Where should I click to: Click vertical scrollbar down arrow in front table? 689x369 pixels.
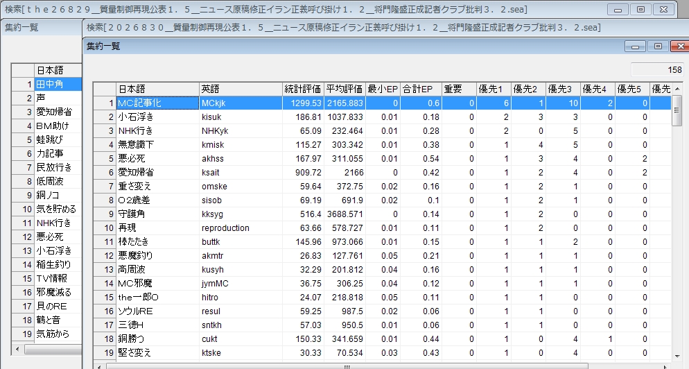click(677, 356)
